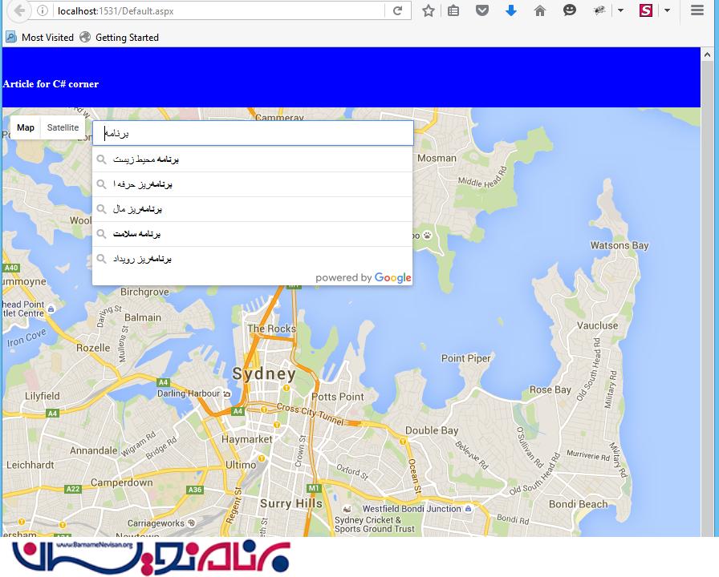This screenshot has height=577, width=719.
Task: Click the browser back arrow button
Action: click(19, 10)
